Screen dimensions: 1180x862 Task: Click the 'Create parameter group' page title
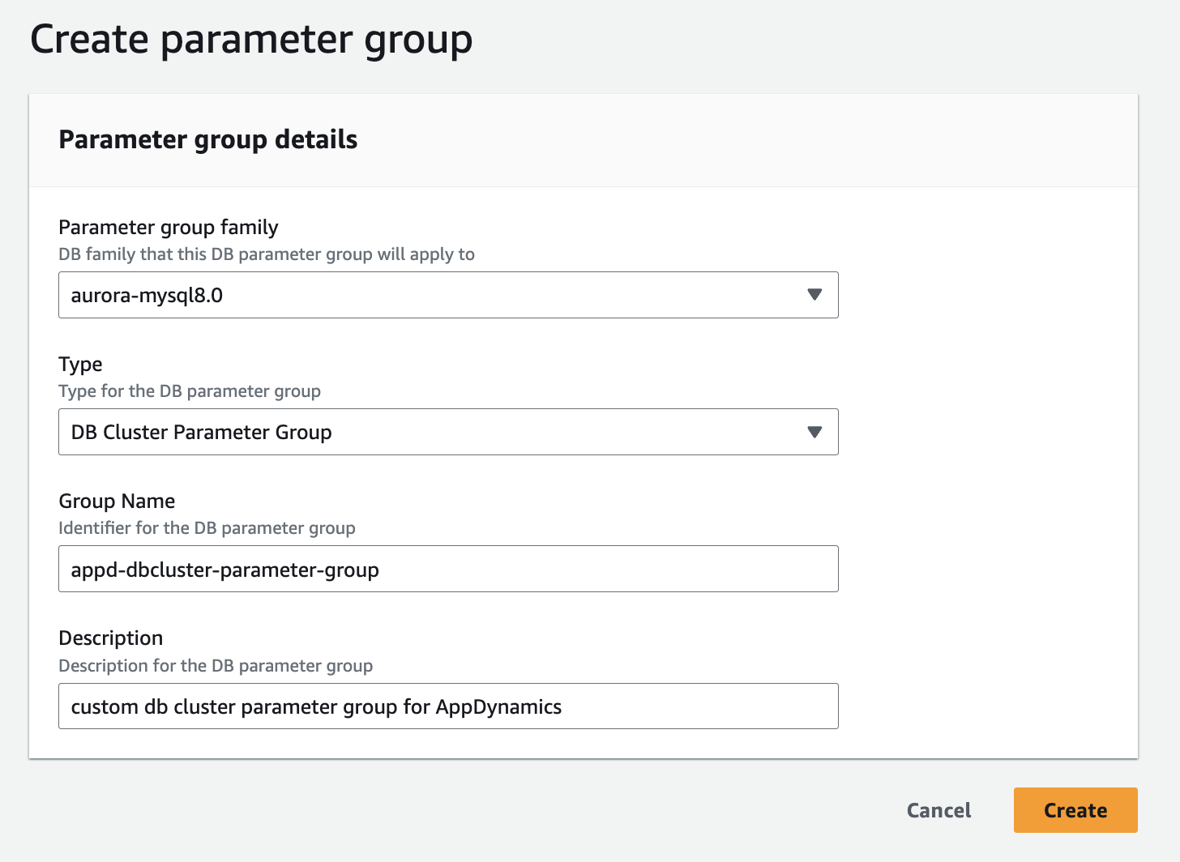point(251,40)
